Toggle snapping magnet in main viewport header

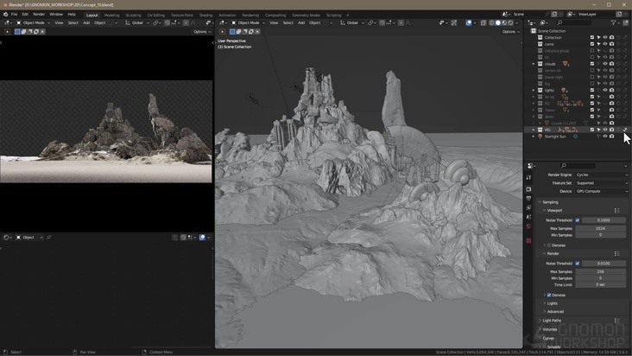tap(382, 23)
